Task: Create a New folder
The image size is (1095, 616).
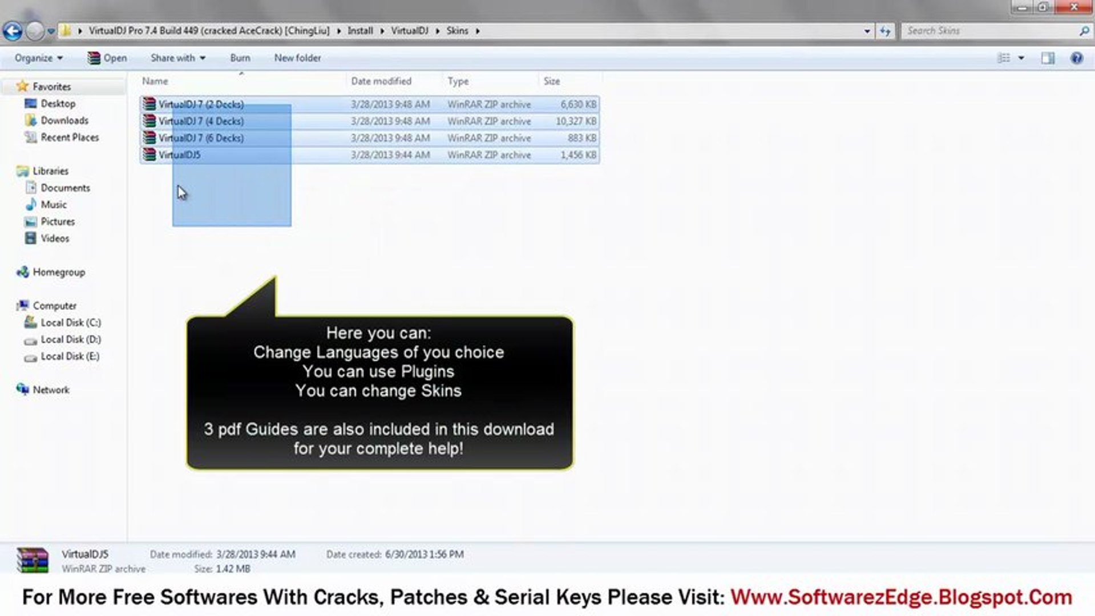Action: 297,58
